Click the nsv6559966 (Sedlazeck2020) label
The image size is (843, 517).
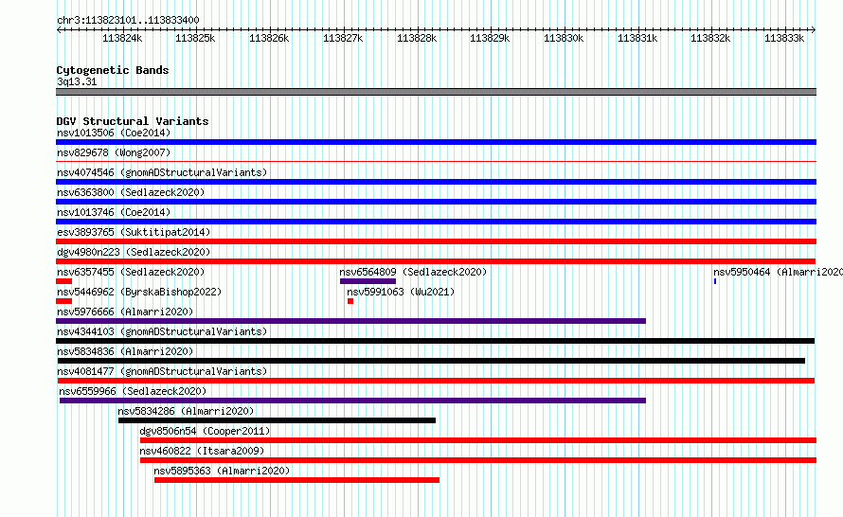pyautogui.click(x=133, y=391)
